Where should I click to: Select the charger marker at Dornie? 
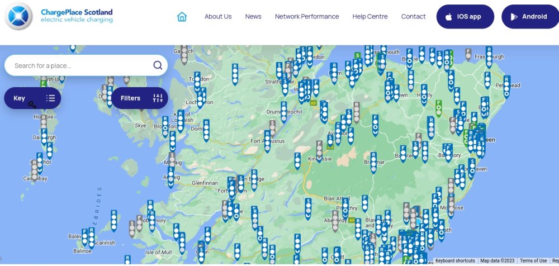click(206, 130)
